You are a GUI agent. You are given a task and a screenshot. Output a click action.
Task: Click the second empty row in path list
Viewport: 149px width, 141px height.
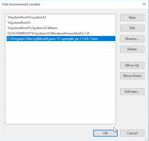click(x=61, y=49)
